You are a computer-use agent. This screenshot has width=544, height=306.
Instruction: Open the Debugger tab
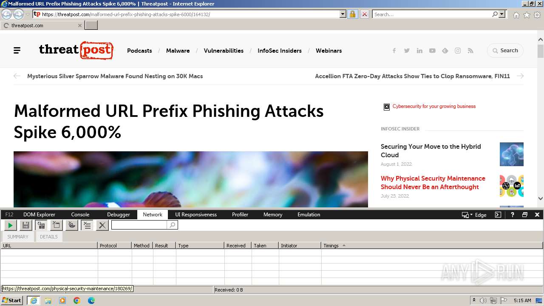[119, 215]
